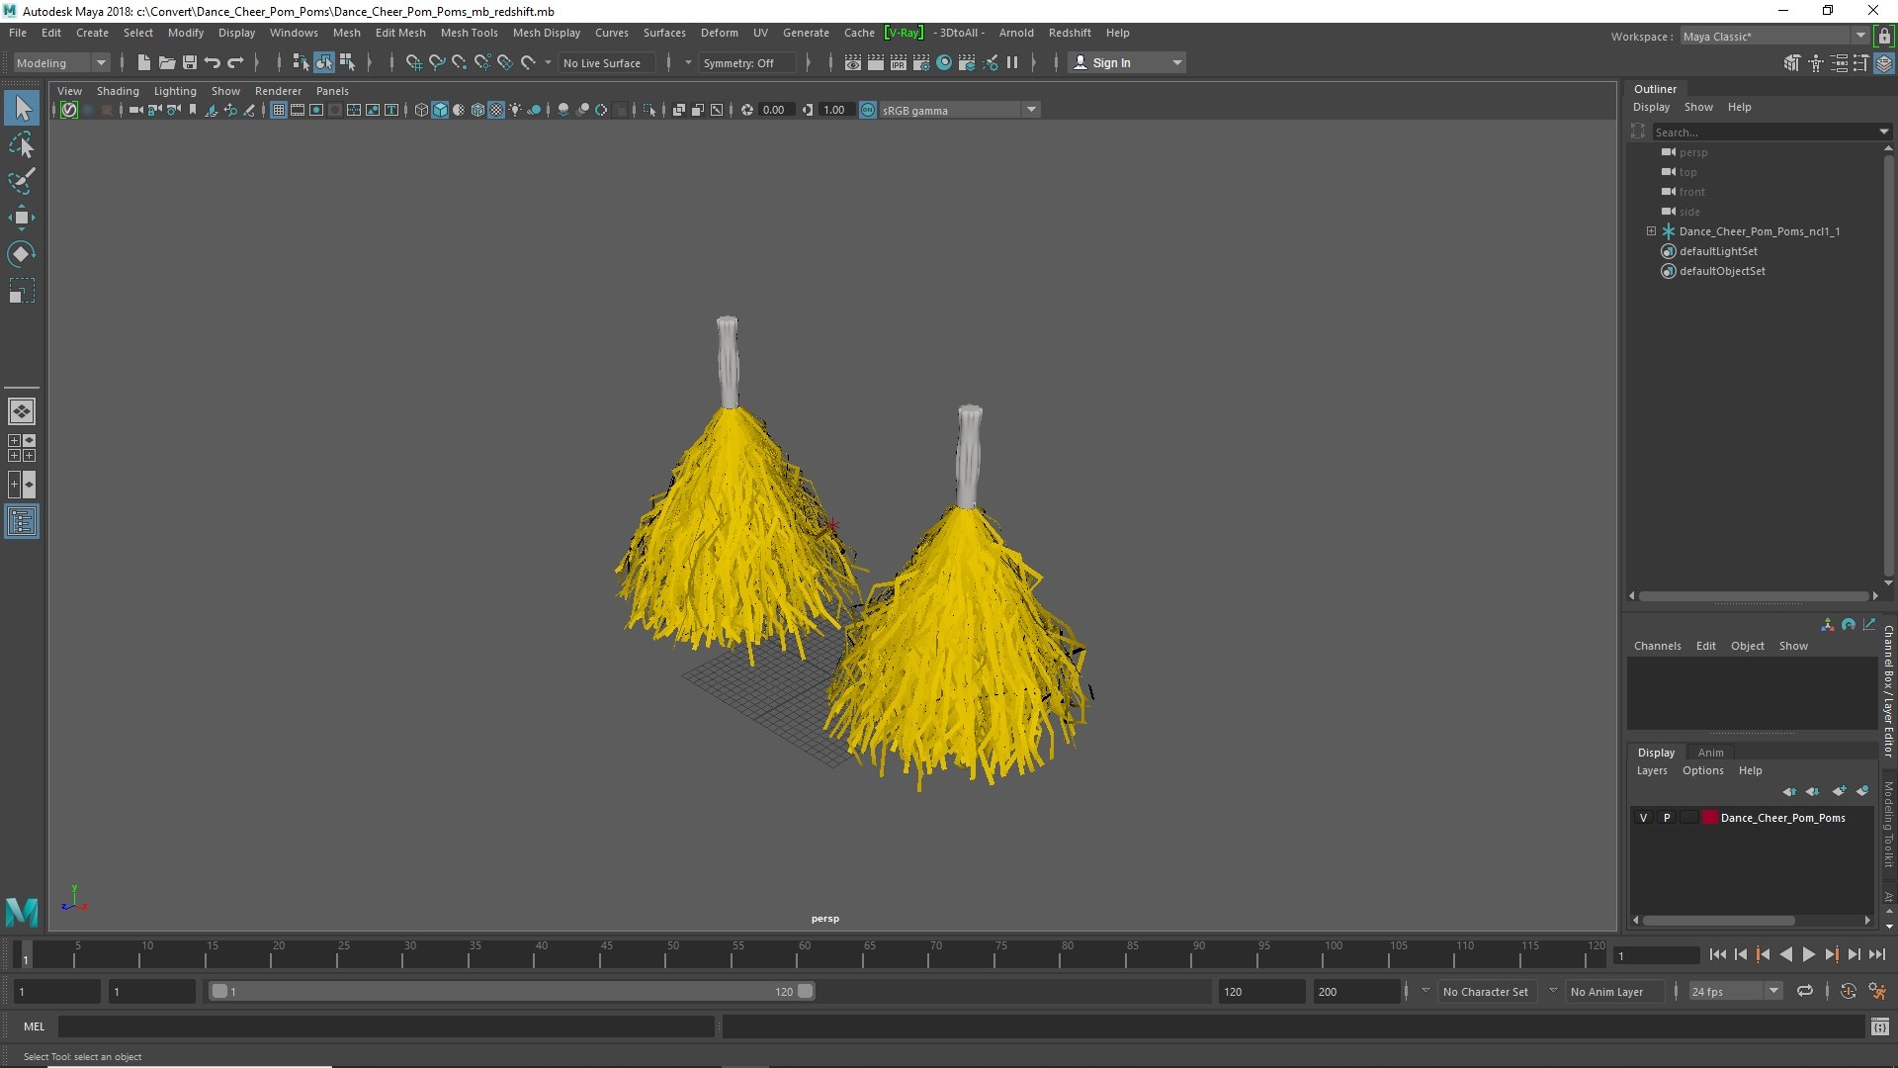The image size is (1898, 1068).
Task: Open the Redshift menu
Action: [x=1070, y=33]
